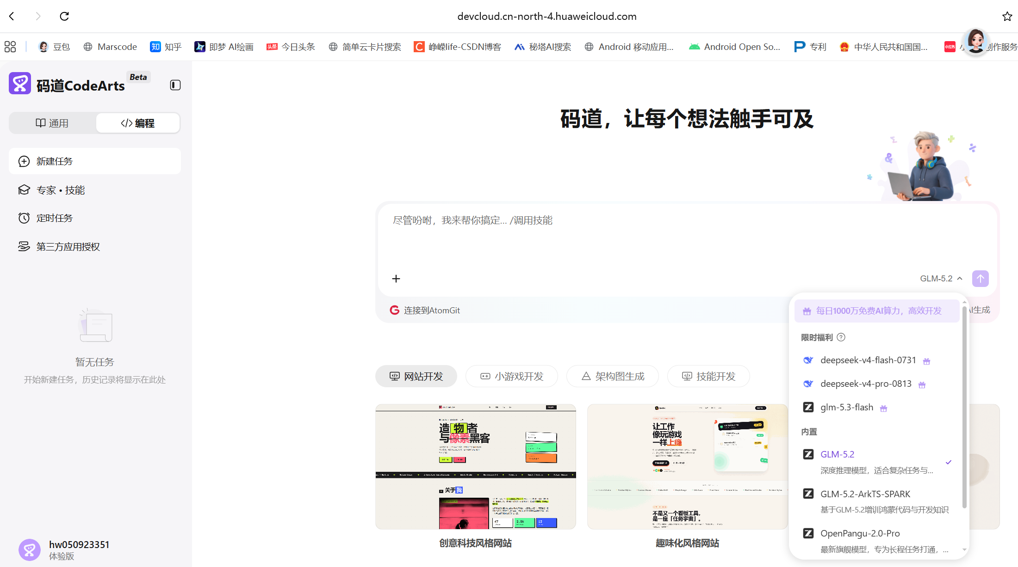
Task: Open the 专利 bookmark
Action: pyautogui.click(x=810, y=47)
